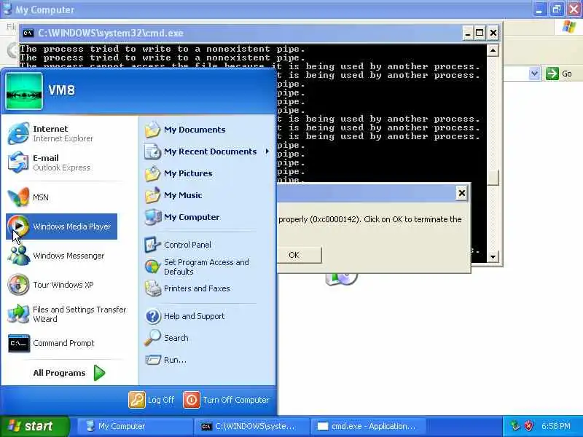
Task: Start Tour Windows XP
Action: pos(61,285)
